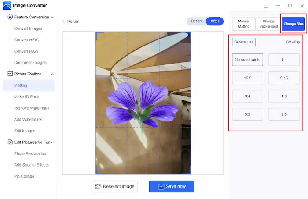Select the No constraints size option
The width and height of the screenshot is (308, 199).
(247, 60)
